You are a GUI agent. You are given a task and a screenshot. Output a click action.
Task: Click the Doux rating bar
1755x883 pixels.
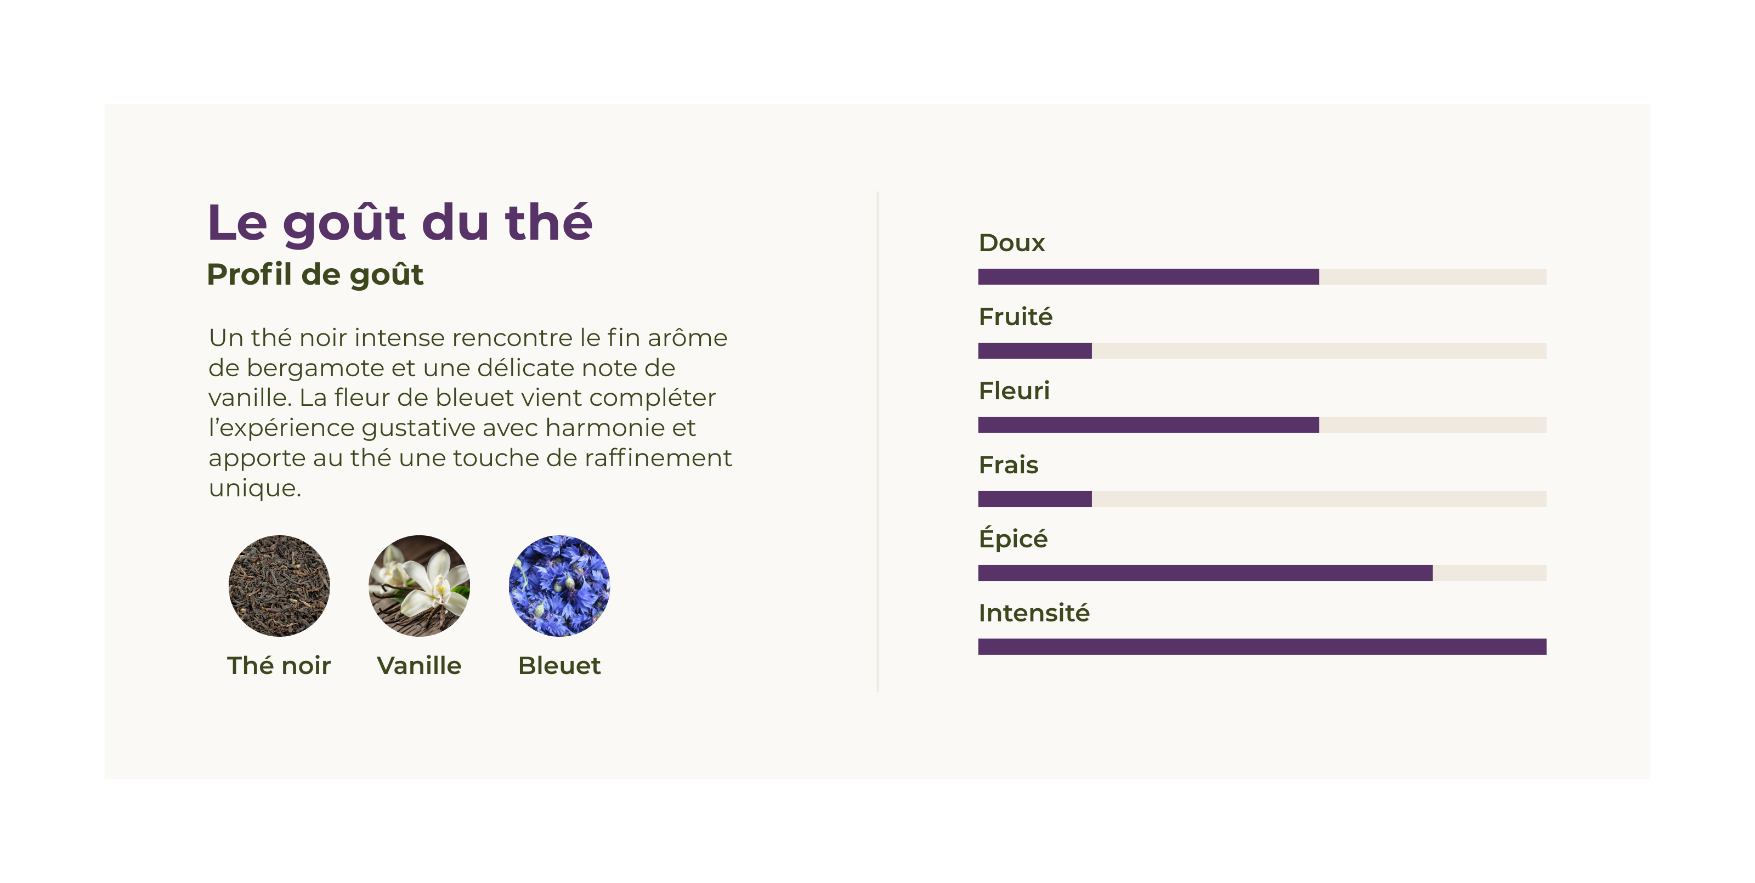(x=1262, y=276)
